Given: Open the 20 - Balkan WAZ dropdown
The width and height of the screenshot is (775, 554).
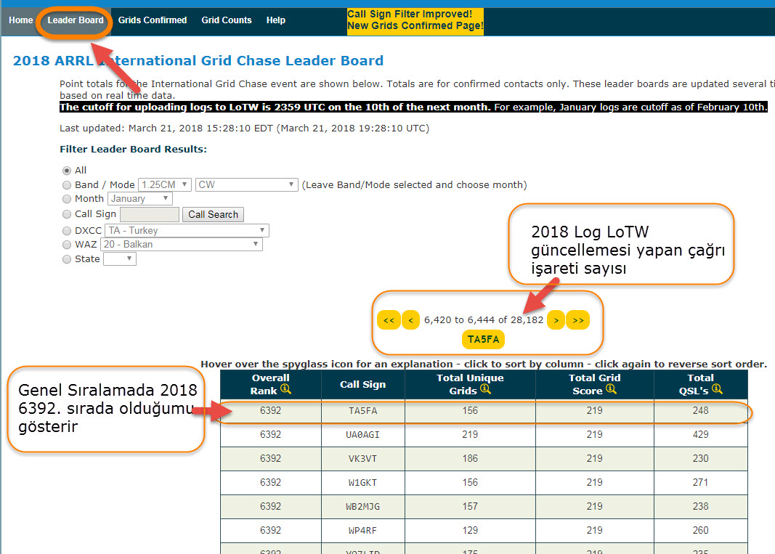Looking at the screenshot, I should click(182, 245).
